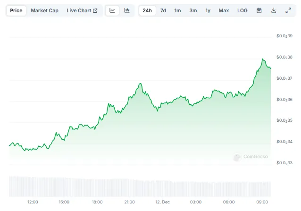The height and width of the screenshot is (211, 301).
Task: Click the CoinGecko watermark logo
Action: tap(251, 157)
